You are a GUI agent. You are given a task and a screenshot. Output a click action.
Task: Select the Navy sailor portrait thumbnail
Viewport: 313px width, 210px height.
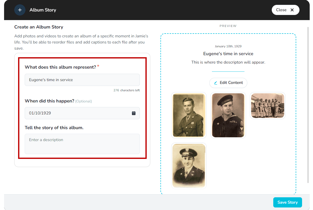[228, 115]
